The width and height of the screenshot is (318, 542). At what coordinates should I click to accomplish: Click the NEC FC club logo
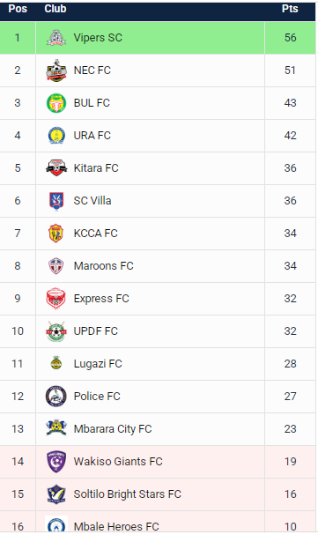[x=56, y=71]
